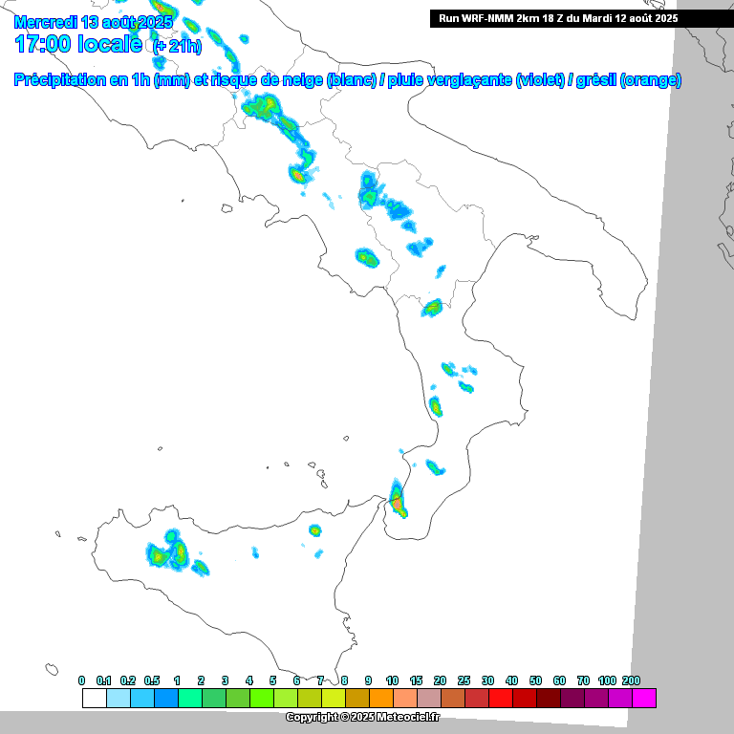This screenshot has width=734, height=734.
Task: Click the bright green 4 mm legend swatch
Action: (x=261, y=699)
